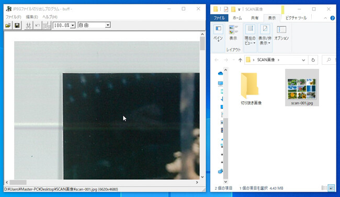This screenshot has height=197, width=340.
Task: Click the status bar path scan-001.jpg (6620x4680)
Action: point(61,189)
